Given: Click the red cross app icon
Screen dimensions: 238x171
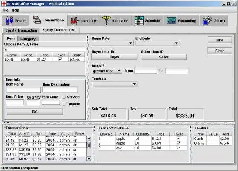Looking at the screenshot, I should 4,4.
